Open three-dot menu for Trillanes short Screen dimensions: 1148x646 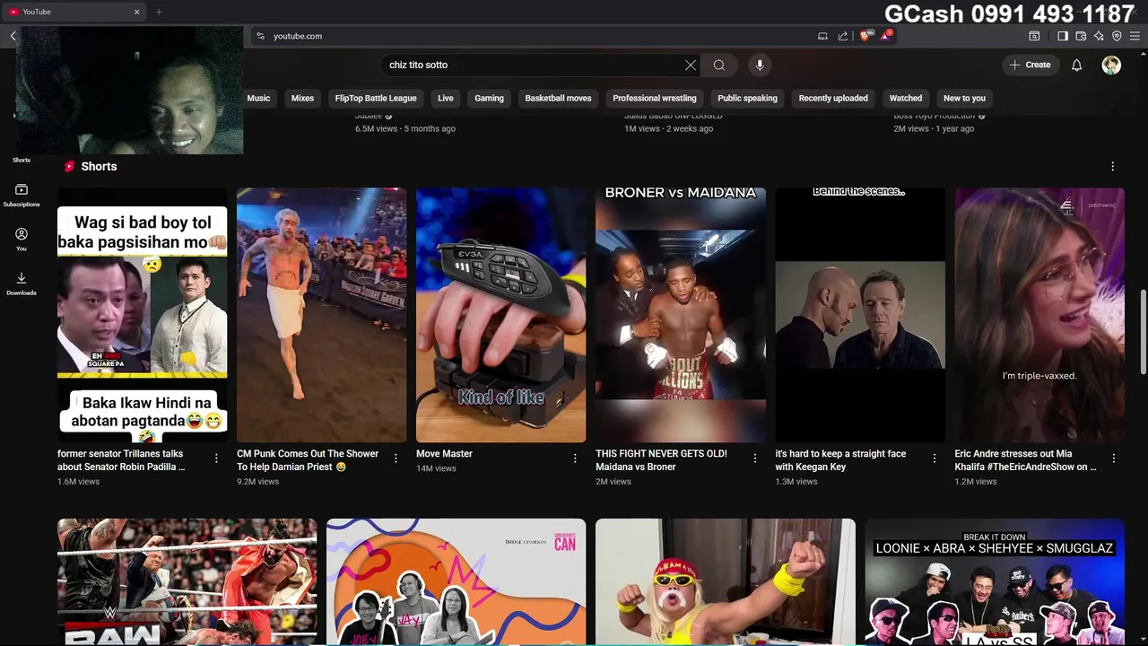click(216, 458)
